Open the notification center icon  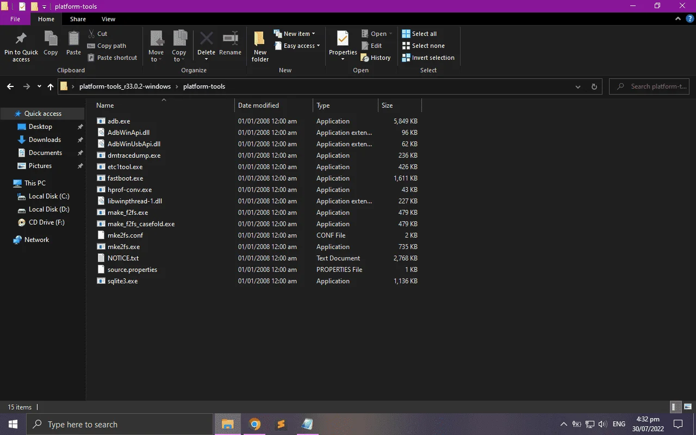tap(678, 424)
